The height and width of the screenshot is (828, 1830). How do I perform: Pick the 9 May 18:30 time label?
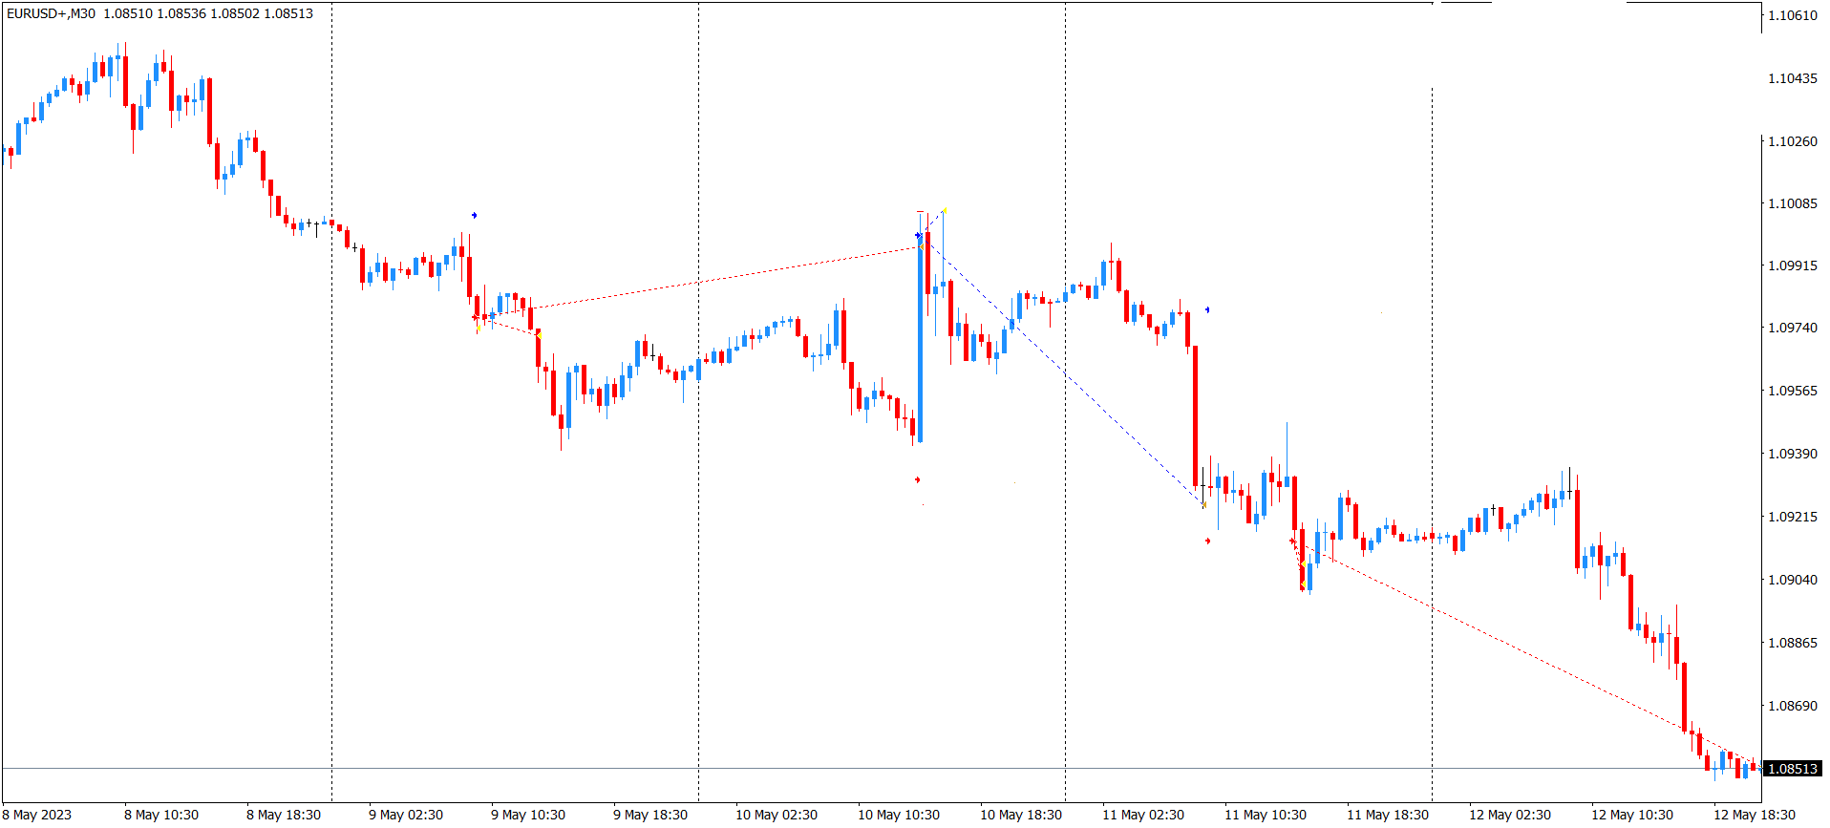click(x=650, y=815)
